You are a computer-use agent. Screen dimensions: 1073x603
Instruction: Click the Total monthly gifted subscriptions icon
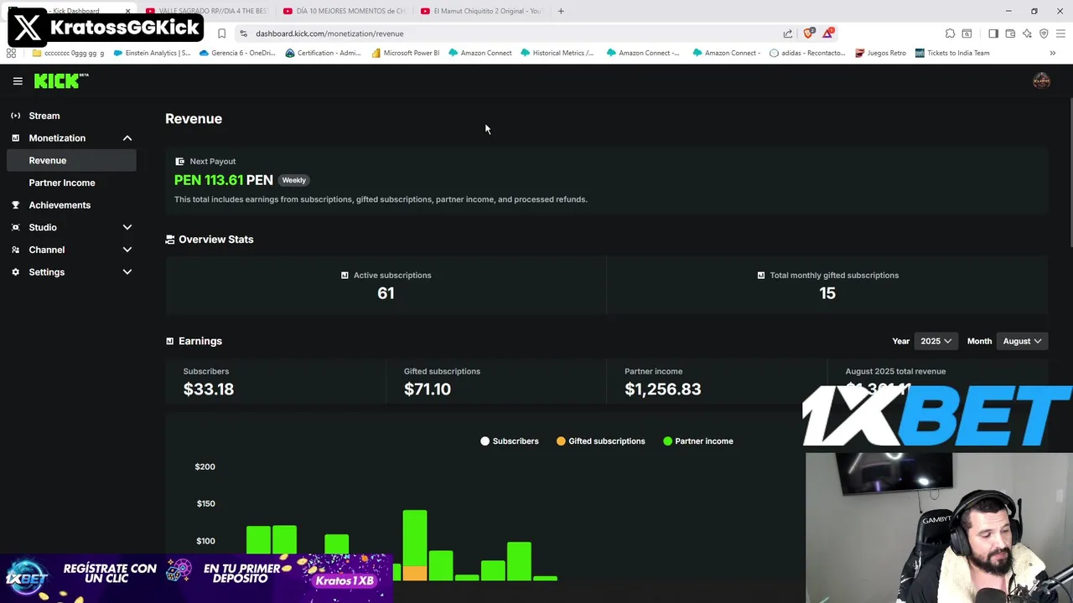coord(761,276)
